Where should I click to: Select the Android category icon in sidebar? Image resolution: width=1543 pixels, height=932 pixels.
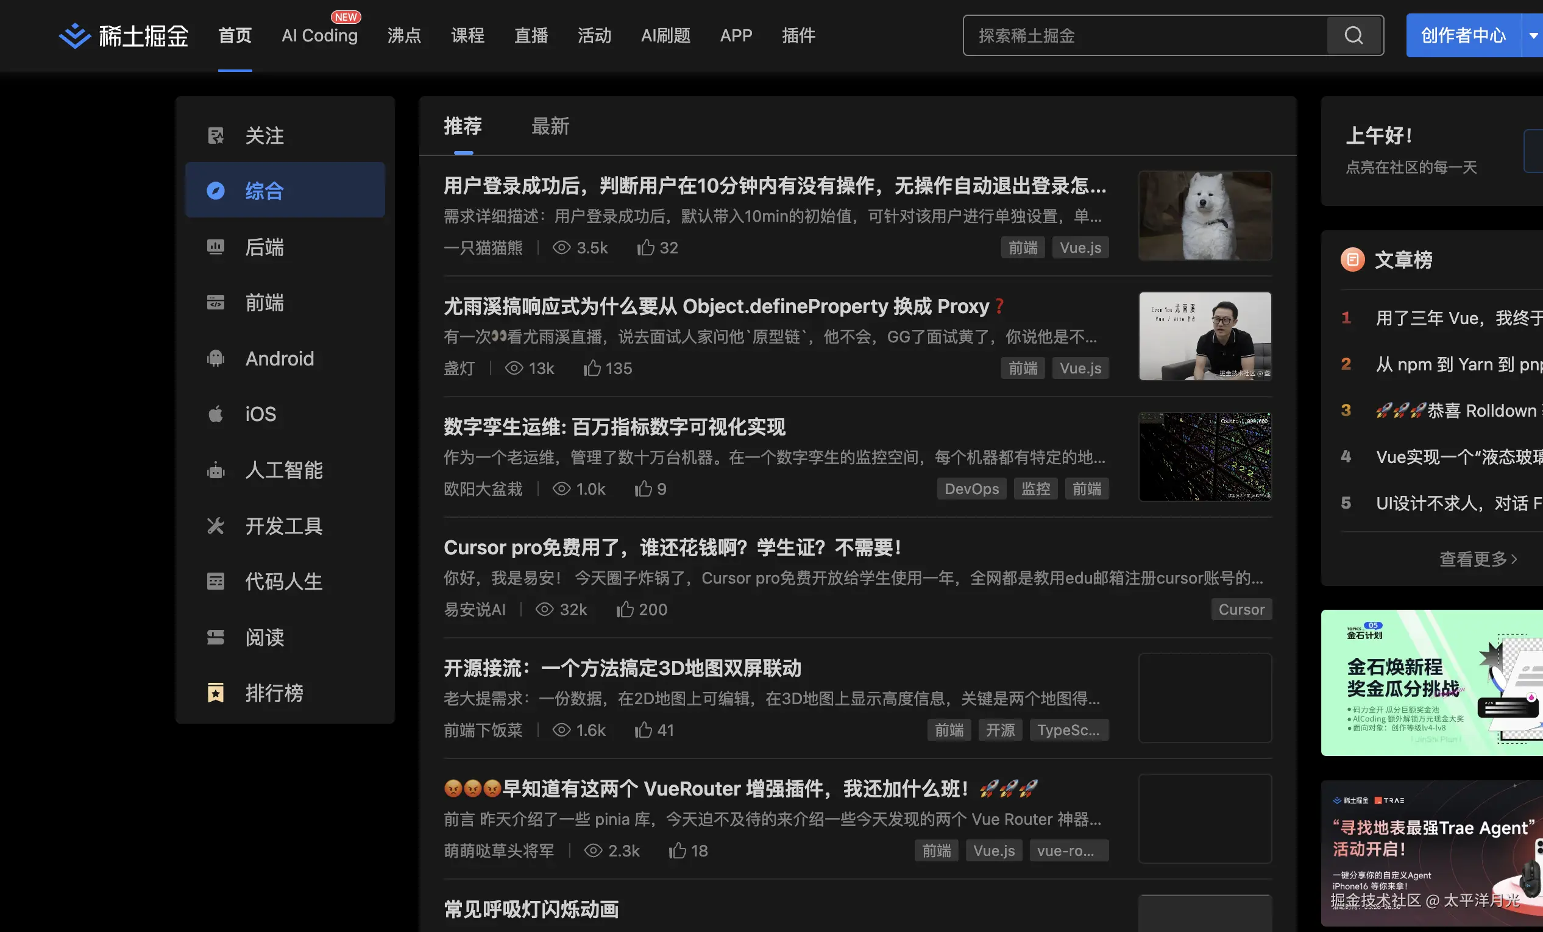pyautogui.click(x=215, y=358)
